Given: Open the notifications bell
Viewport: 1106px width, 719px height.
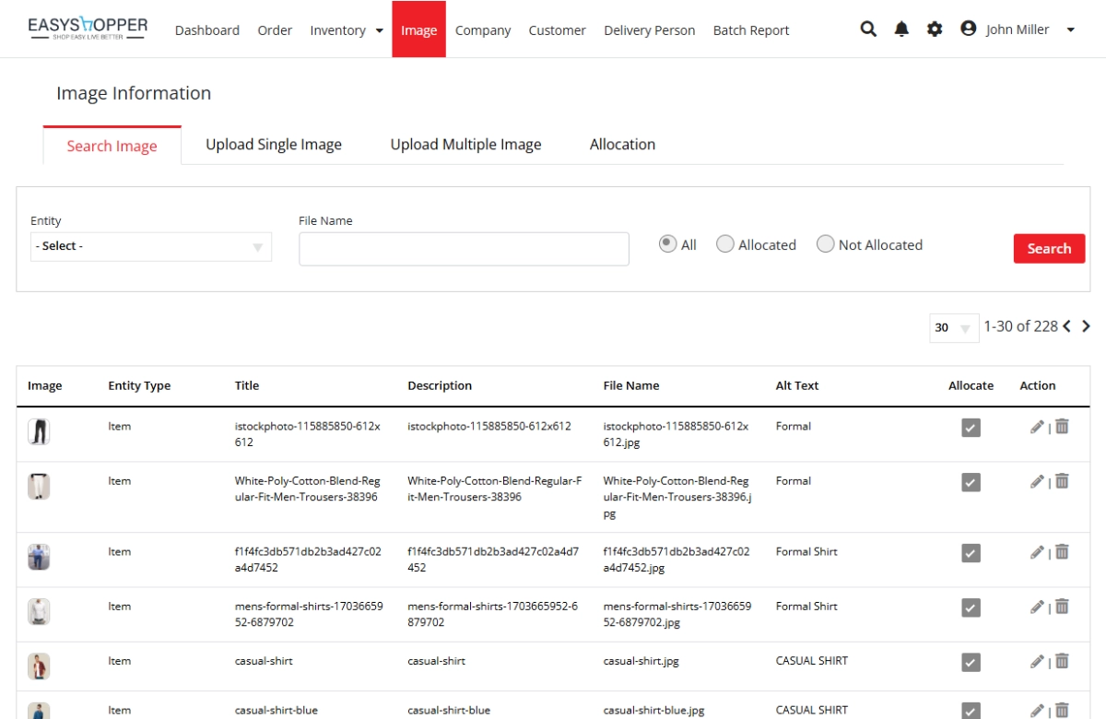Looking at the screenshot, I should (x=901, y=29).
